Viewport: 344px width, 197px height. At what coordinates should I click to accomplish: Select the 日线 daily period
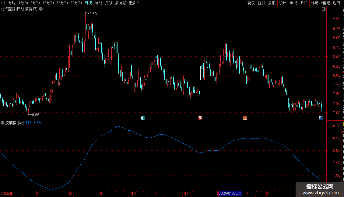pos(88,3)
